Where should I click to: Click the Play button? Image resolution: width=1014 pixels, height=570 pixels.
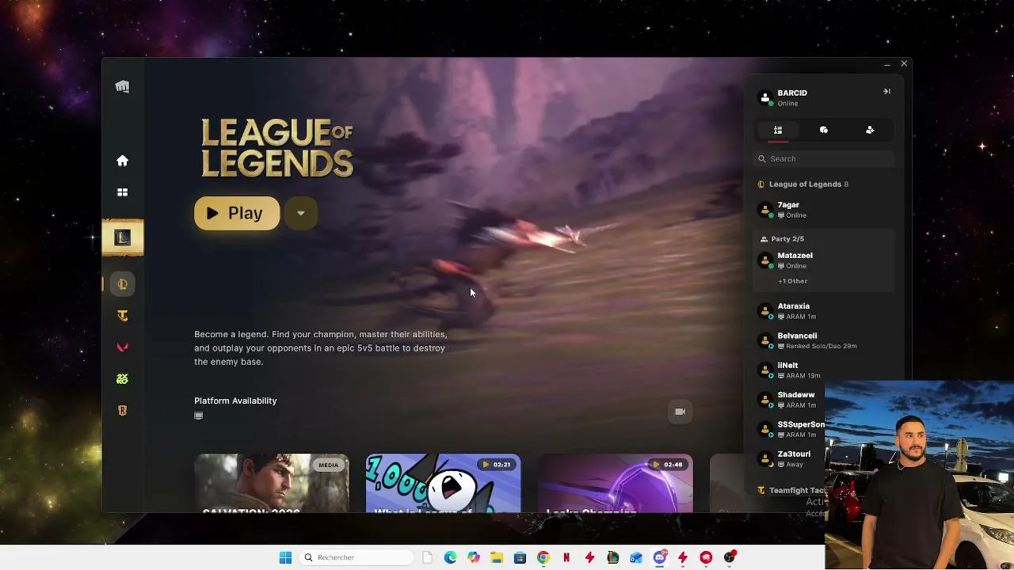237,213
